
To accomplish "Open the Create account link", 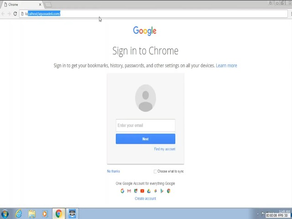I will pyautogui.click(x=146, y=198).
